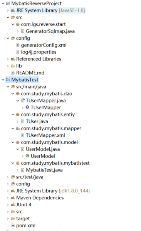Select the GeneratorSqlmap.java file
Viewport: 141px width, 231px height.
click(50, 31)
